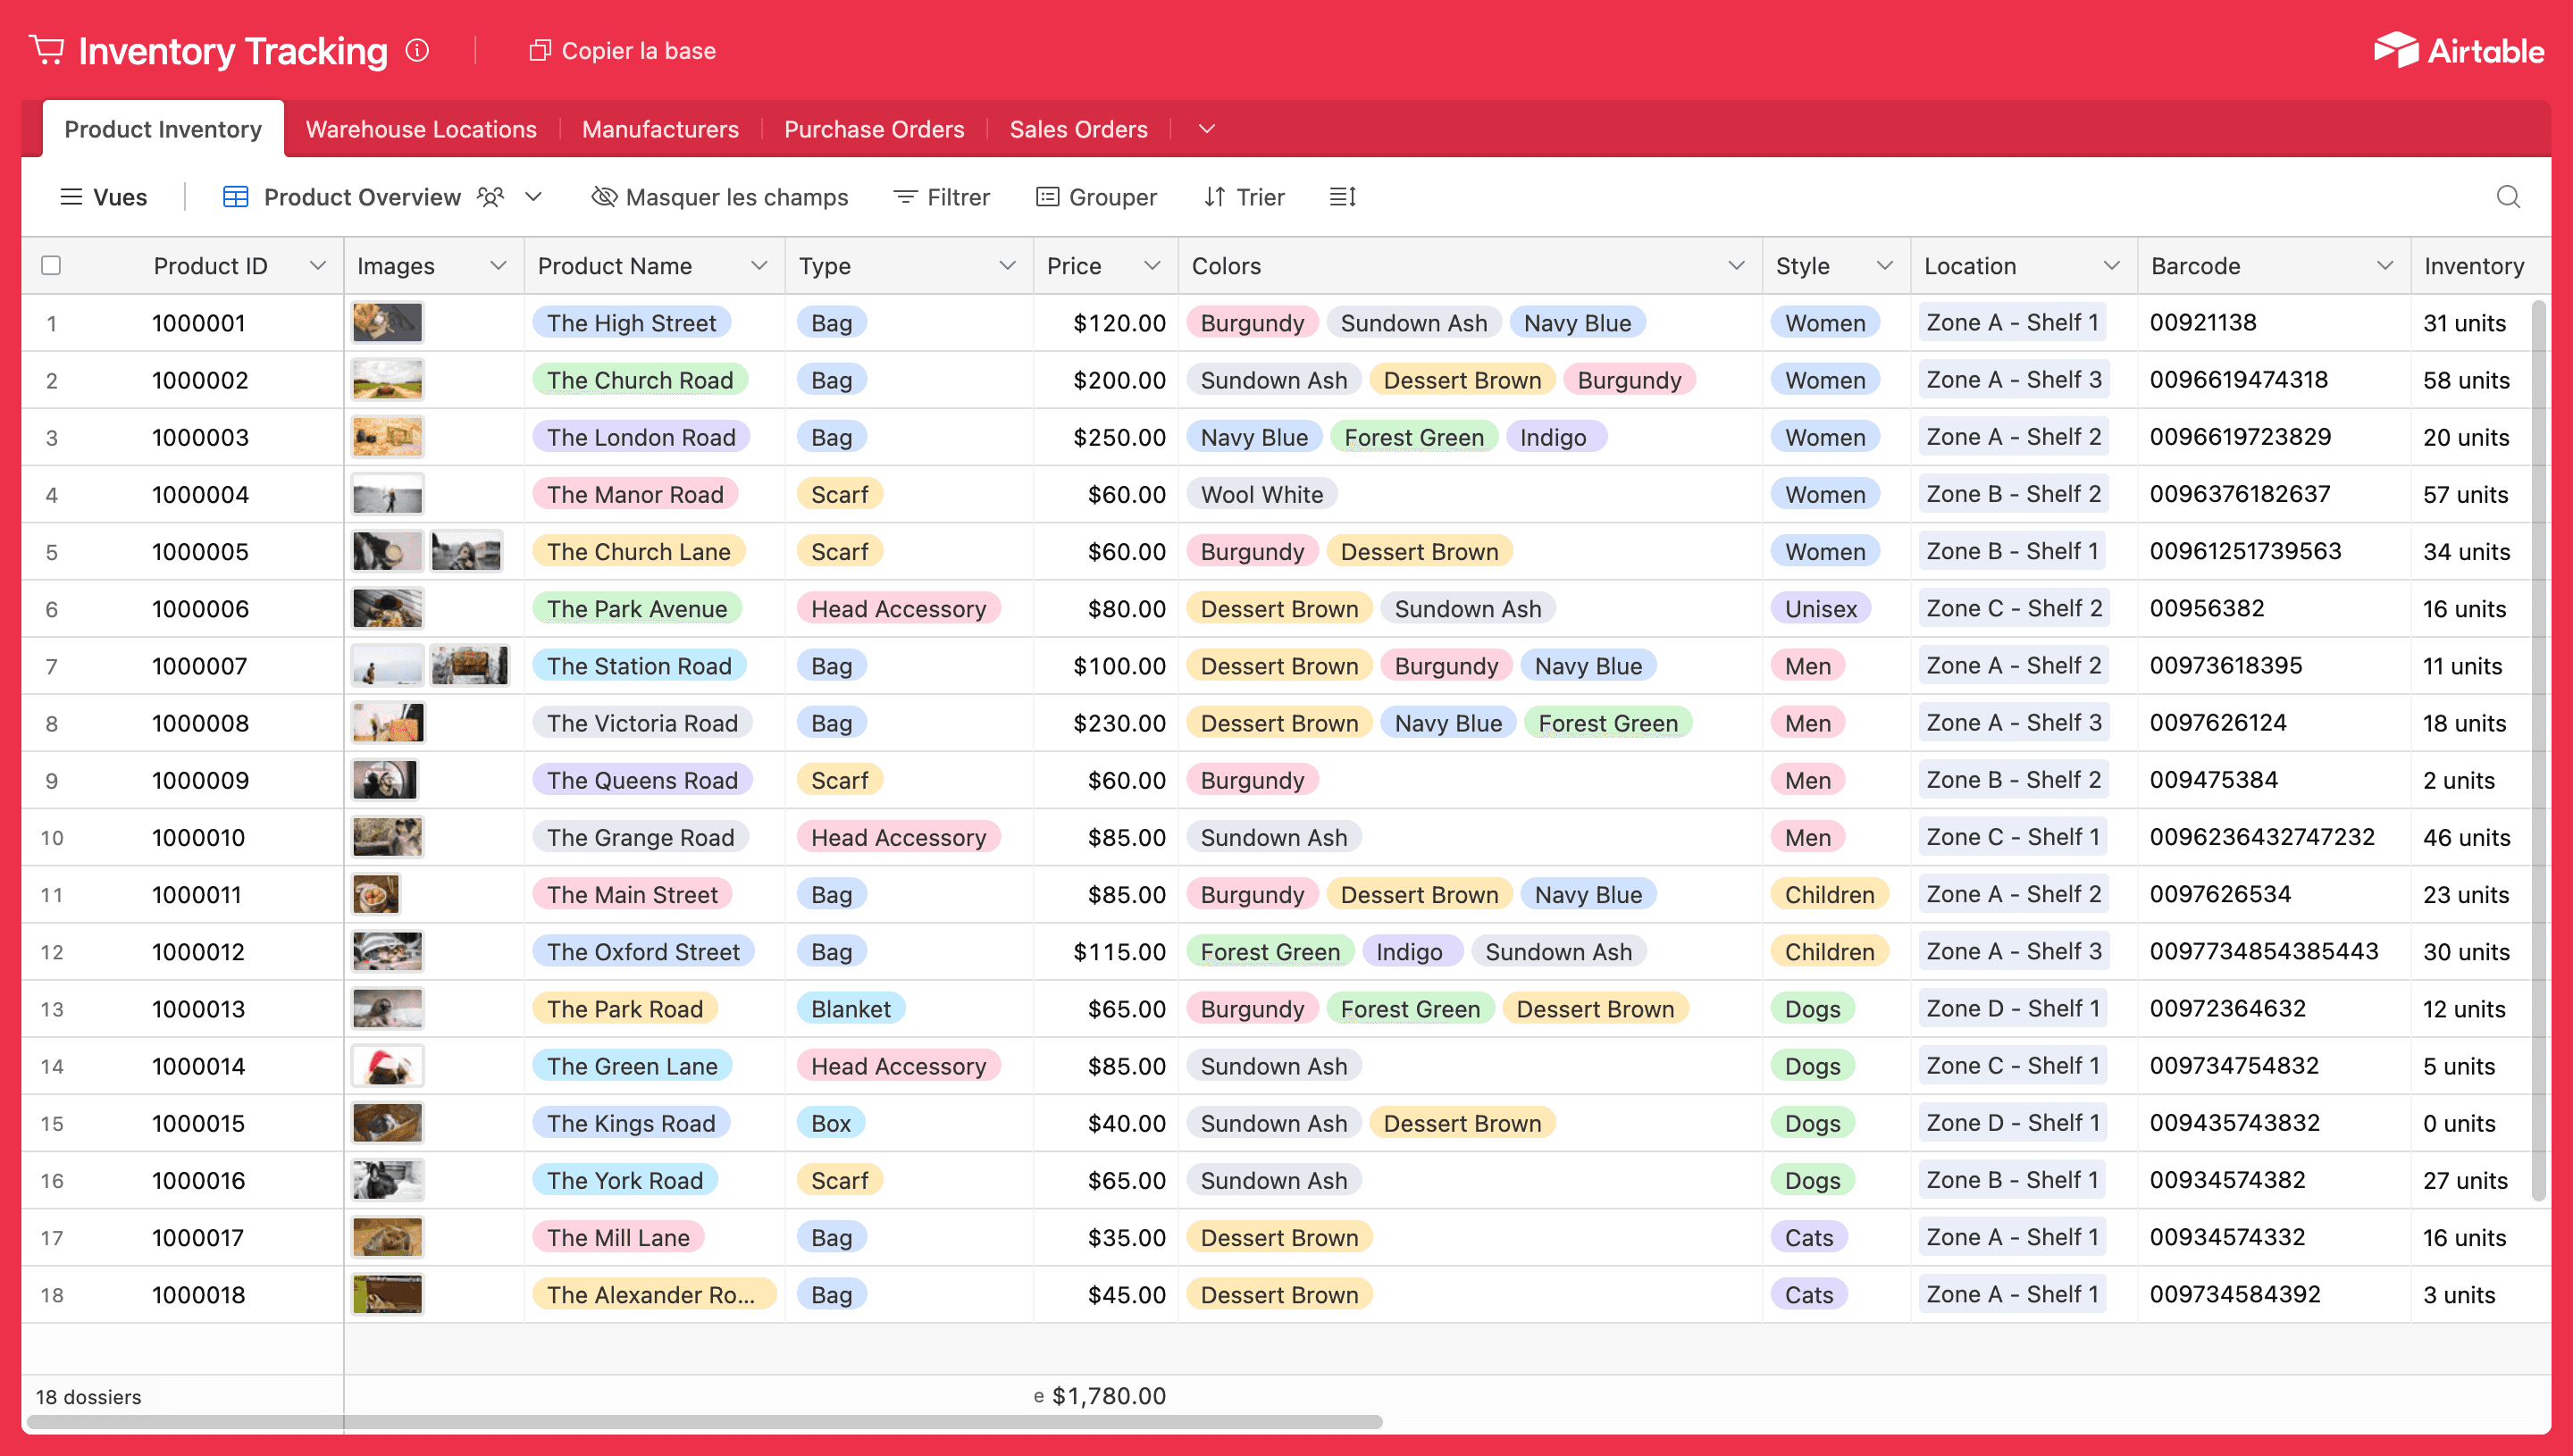
Task: Click The Church Road product image thumbnail
Action: [387, 379]
